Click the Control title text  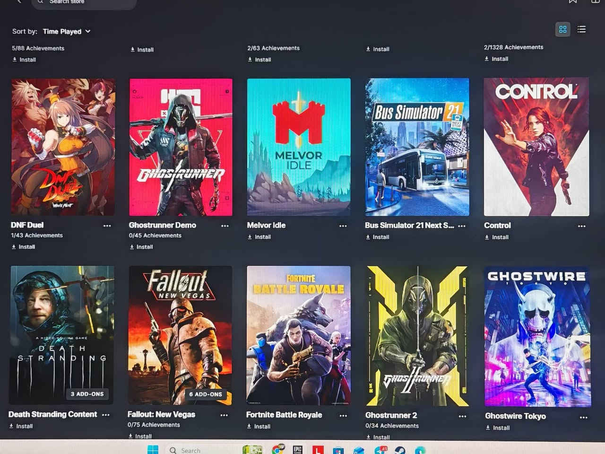[x=497, y=226]
